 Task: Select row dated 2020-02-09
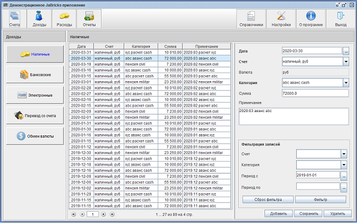[x=150, y=112]
